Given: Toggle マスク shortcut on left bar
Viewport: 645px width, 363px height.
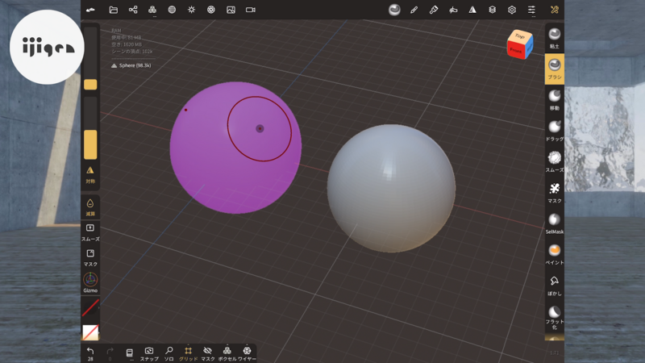Looking at the screenshot, I should tap(90, 257).
